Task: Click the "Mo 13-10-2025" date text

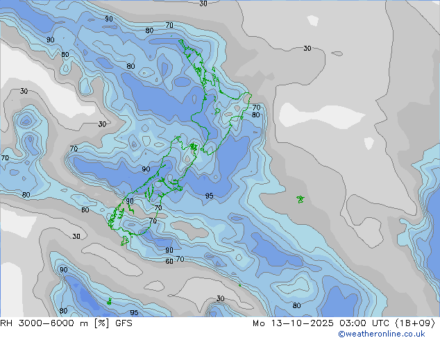Action: point(293,323)
